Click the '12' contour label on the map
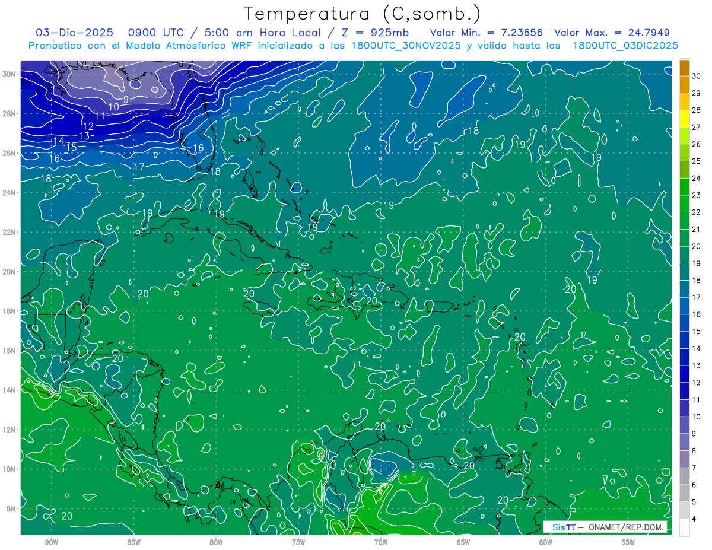 tap(88, 126)
